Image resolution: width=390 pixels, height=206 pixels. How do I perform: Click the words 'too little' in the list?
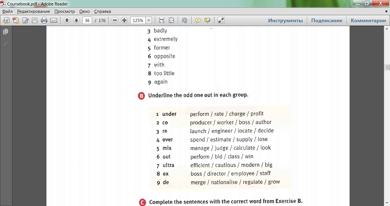(x=164, y=73)
